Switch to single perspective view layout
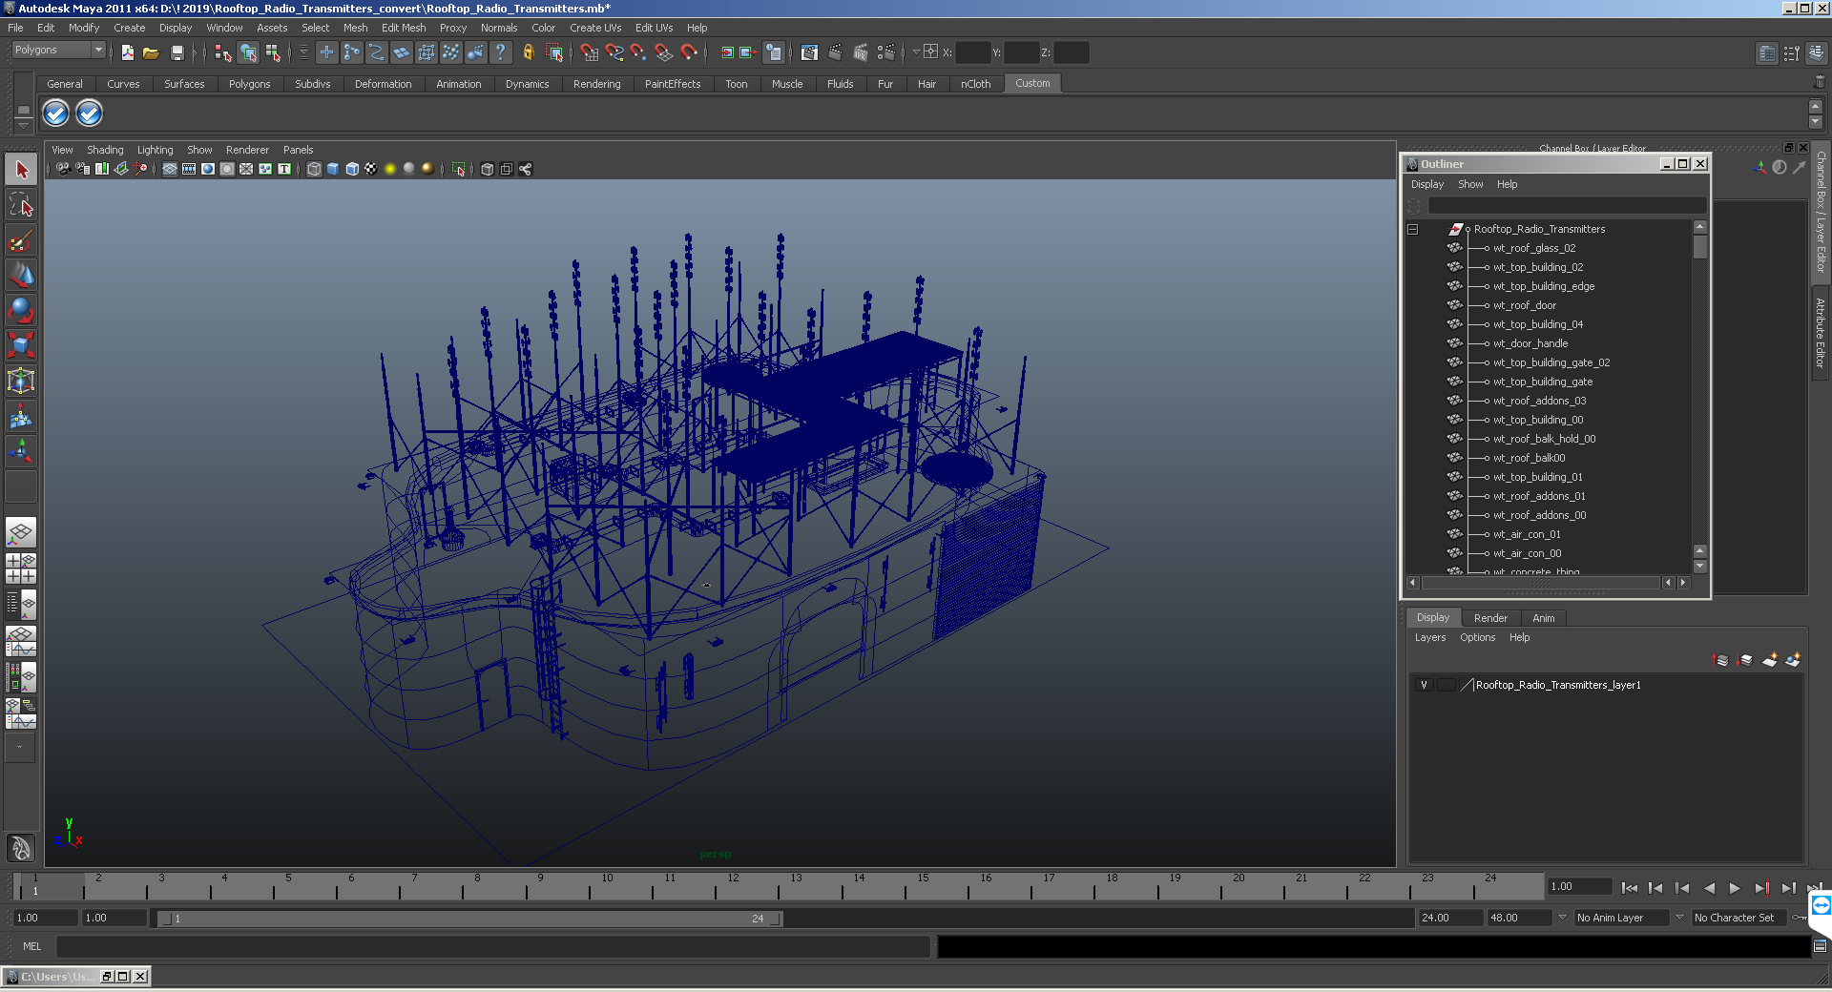Image resolution: width=1832 pixels, height=992 pixels. [x=21, y=532]
